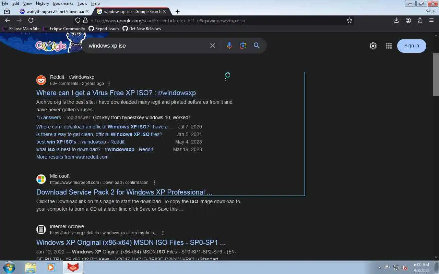Screen dimensions: 439x274
Task: Open 'what iso is best to download' sublink
Action: (95, 149)
